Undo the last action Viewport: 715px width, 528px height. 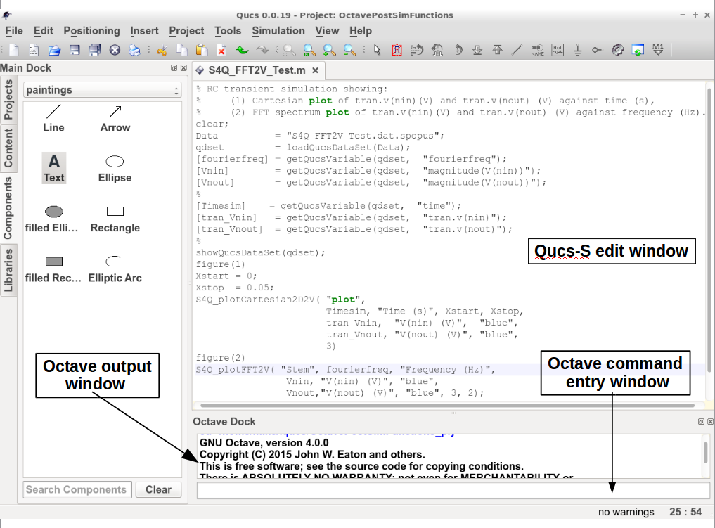pyautogui.click(x=242, y=50)
